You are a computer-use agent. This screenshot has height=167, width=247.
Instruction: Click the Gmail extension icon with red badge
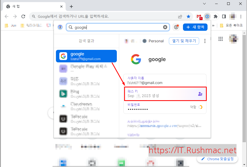[199, 16]
